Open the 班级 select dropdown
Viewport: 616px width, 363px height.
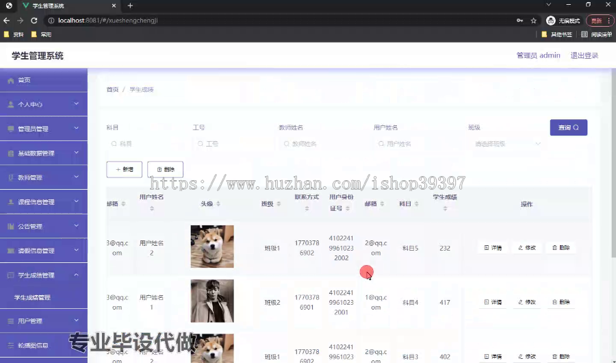[506, 144]
